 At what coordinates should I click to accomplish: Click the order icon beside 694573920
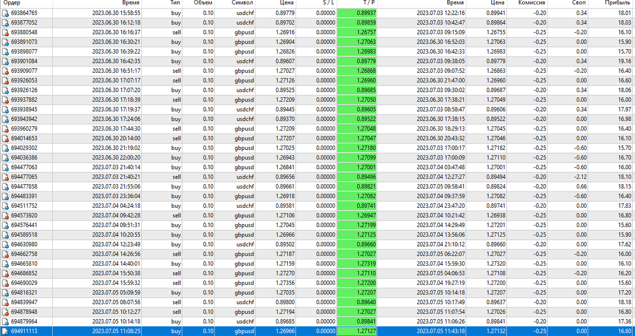5,215
